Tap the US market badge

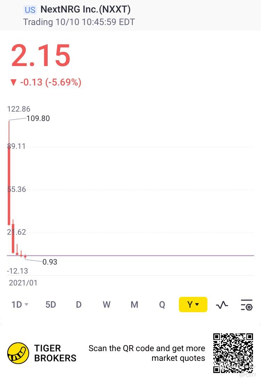(x=30, y=10)
